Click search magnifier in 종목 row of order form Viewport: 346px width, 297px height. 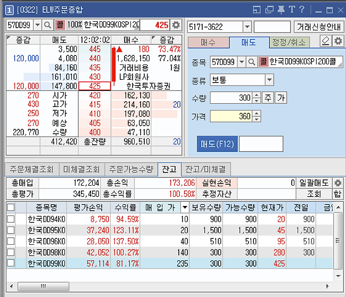252,62
